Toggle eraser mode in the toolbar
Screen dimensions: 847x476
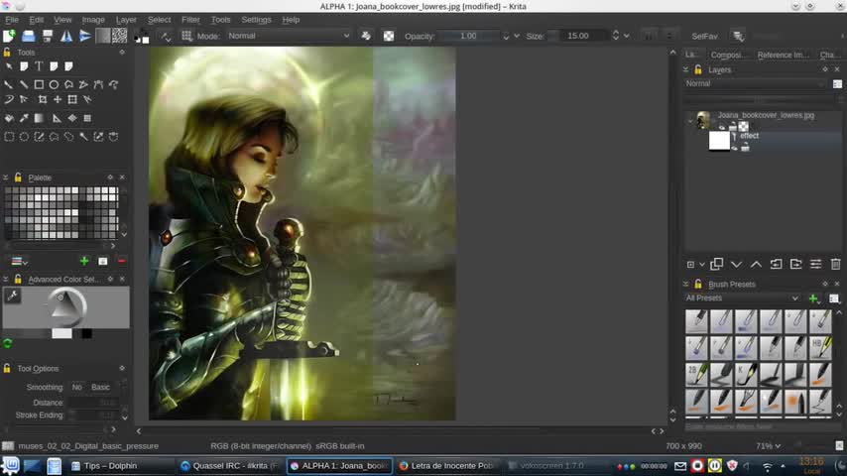[x=366, y=36]
